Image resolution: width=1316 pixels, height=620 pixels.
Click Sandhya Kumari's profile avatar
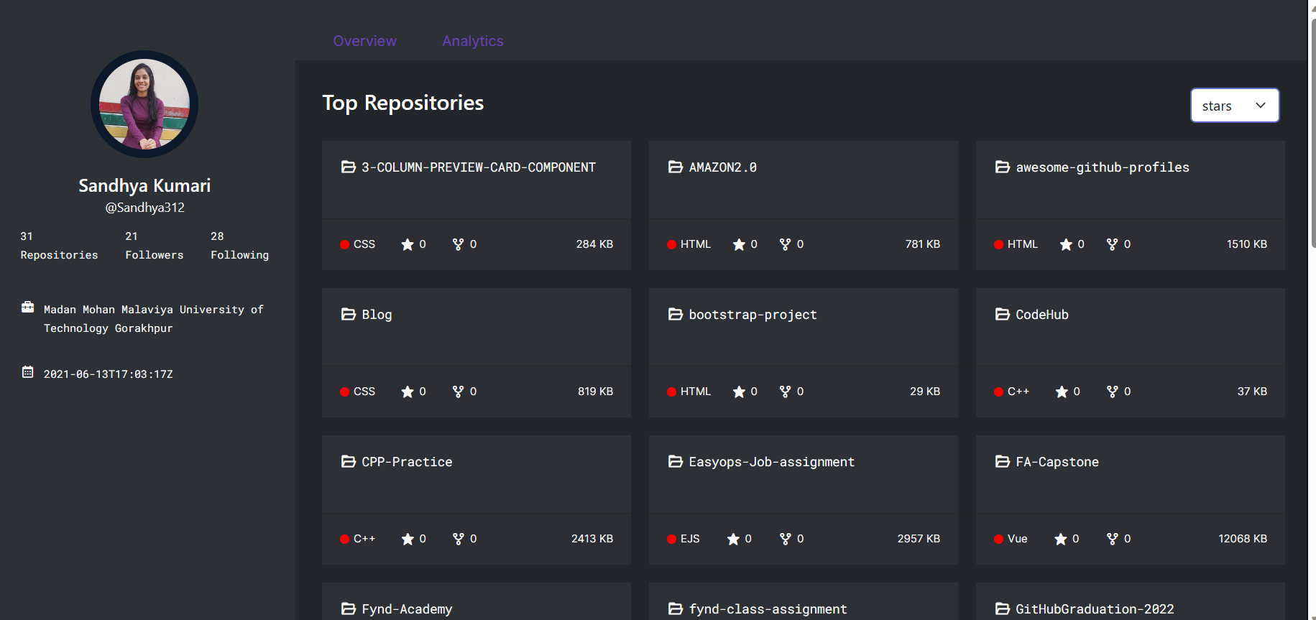pyautogui.click(x=144, y=104)
